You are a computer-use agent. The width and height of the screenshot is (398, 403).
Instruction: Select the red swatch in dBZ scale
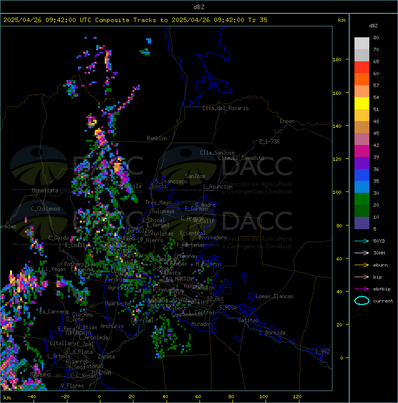[362, 67]
